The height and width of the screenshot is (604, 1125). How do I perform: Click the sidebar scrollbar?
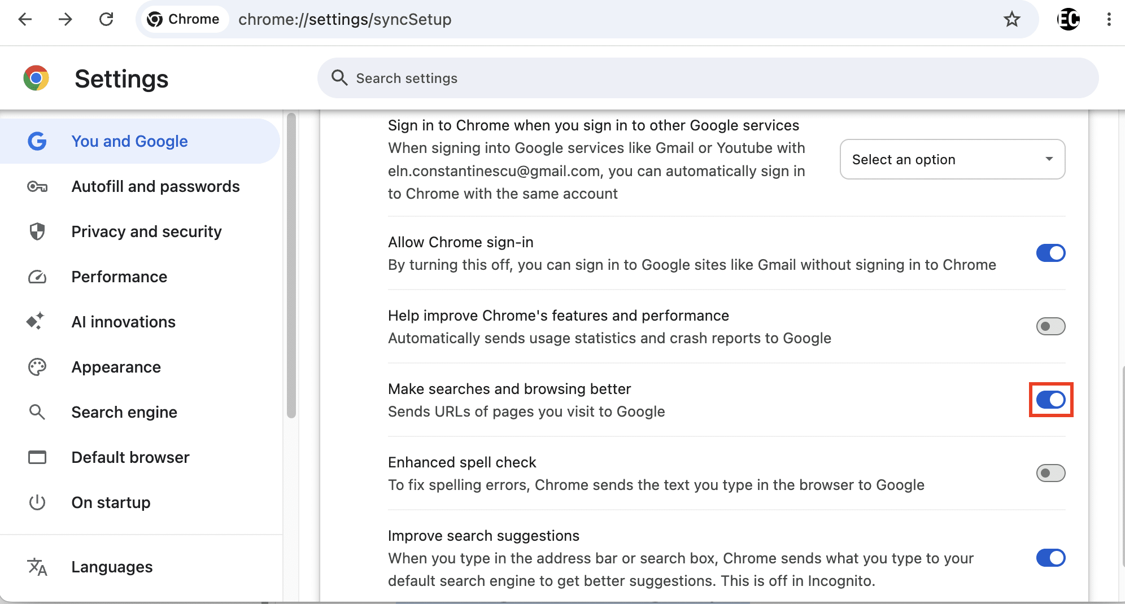(x=291, y=265)
